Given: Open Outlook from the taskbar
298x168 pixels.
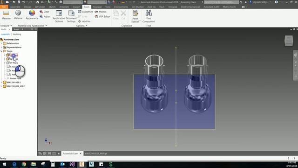Looking at the screenshot, I should click(x=62, y=164).
